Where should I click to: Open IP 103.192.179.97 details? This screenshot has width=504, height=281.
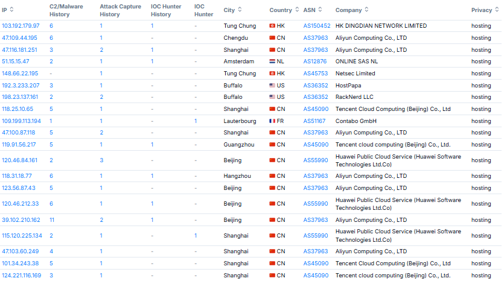tap(21, 26)
